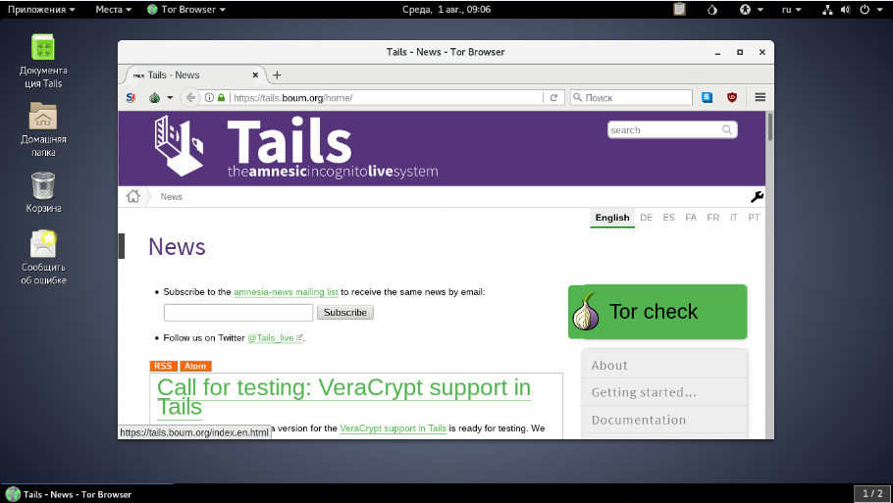Image resolution: width=893 pixels, height=503 pixels.
Task: Switch page language to FR
Action: coord(713,218)
